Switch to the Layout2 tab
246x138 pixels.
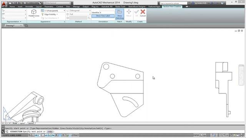point(31,123)
